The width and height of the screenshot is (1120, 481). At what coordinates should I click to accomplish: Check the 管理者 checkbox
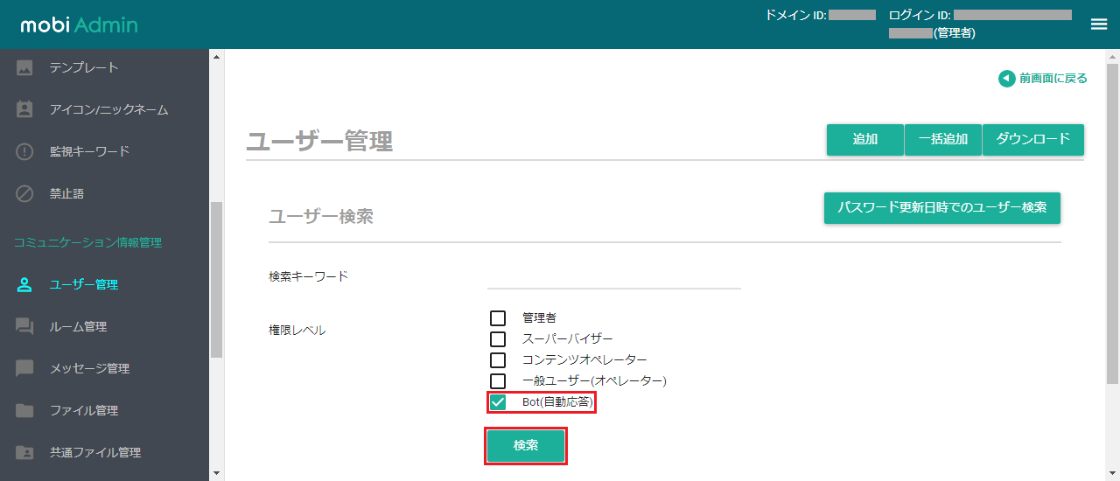pyautogui.click(x=498, y=317)
